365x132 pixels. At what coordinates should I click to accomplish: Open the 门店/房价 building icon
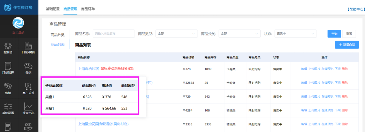(x=28, y=46)
